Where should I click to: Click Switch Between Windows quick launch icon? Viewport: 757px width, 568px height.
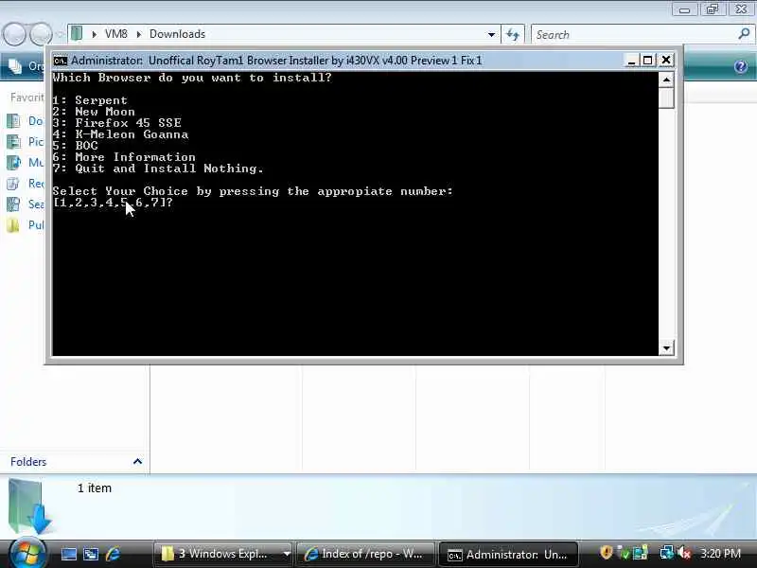[x=91, y=554]
